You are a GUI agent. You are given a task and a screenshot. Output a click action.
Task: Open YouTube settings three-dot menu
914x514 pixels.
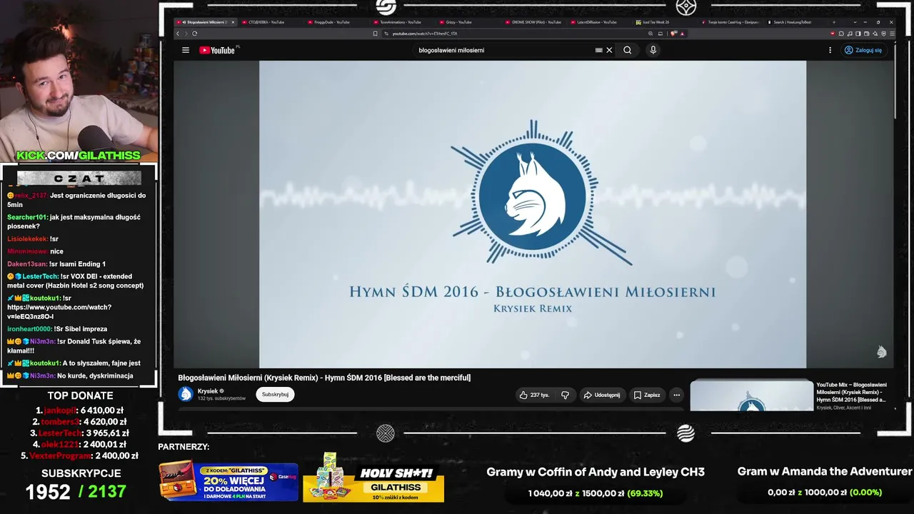pos(830,50)
